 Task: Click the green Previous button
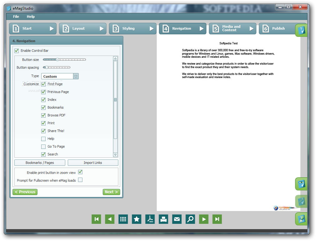[x=25, y=192]
